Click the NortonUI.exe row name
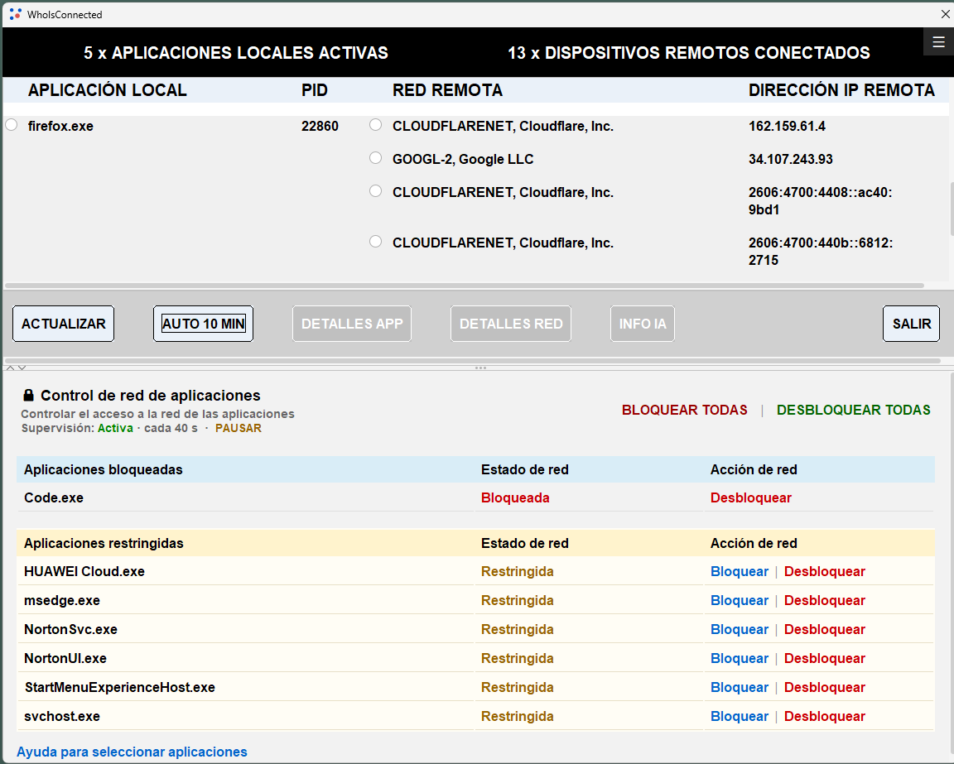 tap(65, 658)
